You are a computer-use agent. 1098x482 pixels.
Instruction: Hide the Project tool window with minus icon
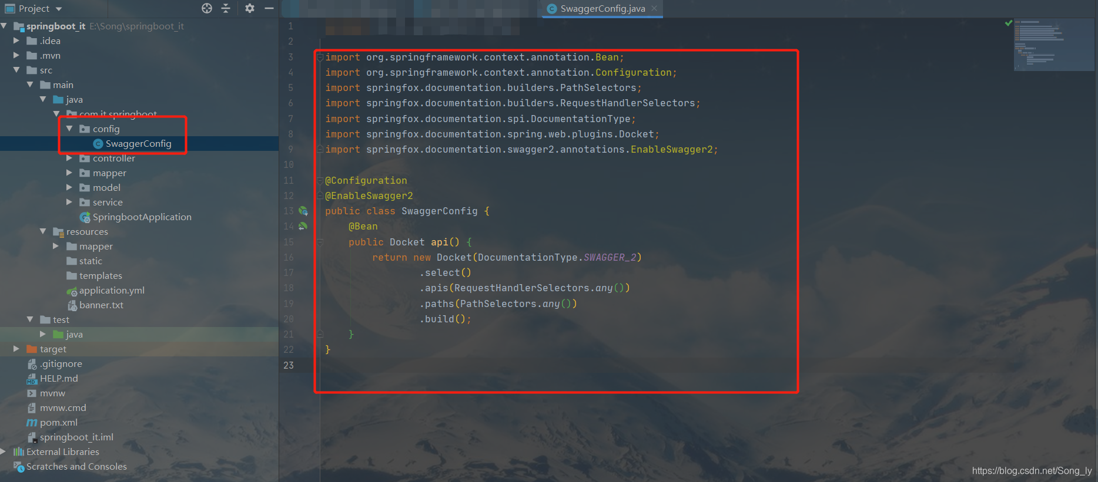269,8
